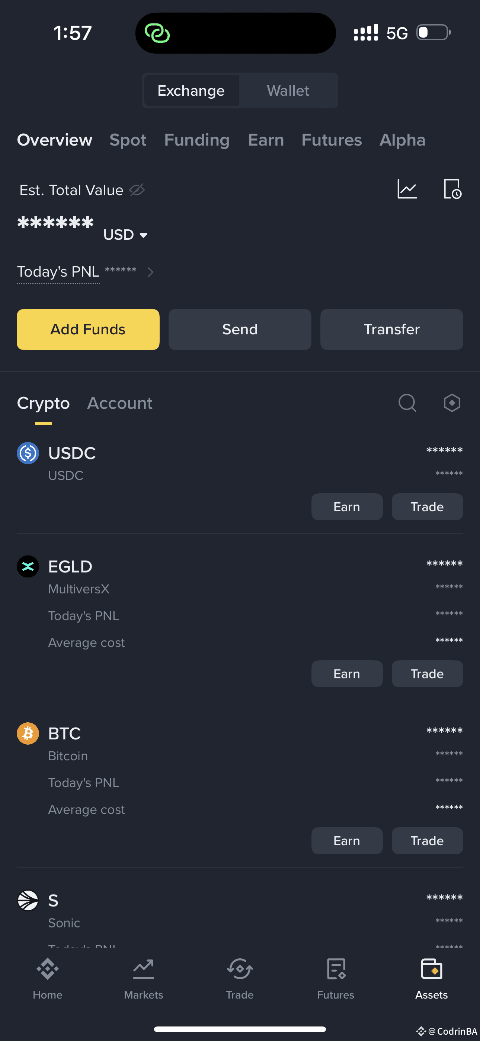Tap Earn on the EGLD row
The width and height of the screenshot is (480, 1041).
point(347,673)
